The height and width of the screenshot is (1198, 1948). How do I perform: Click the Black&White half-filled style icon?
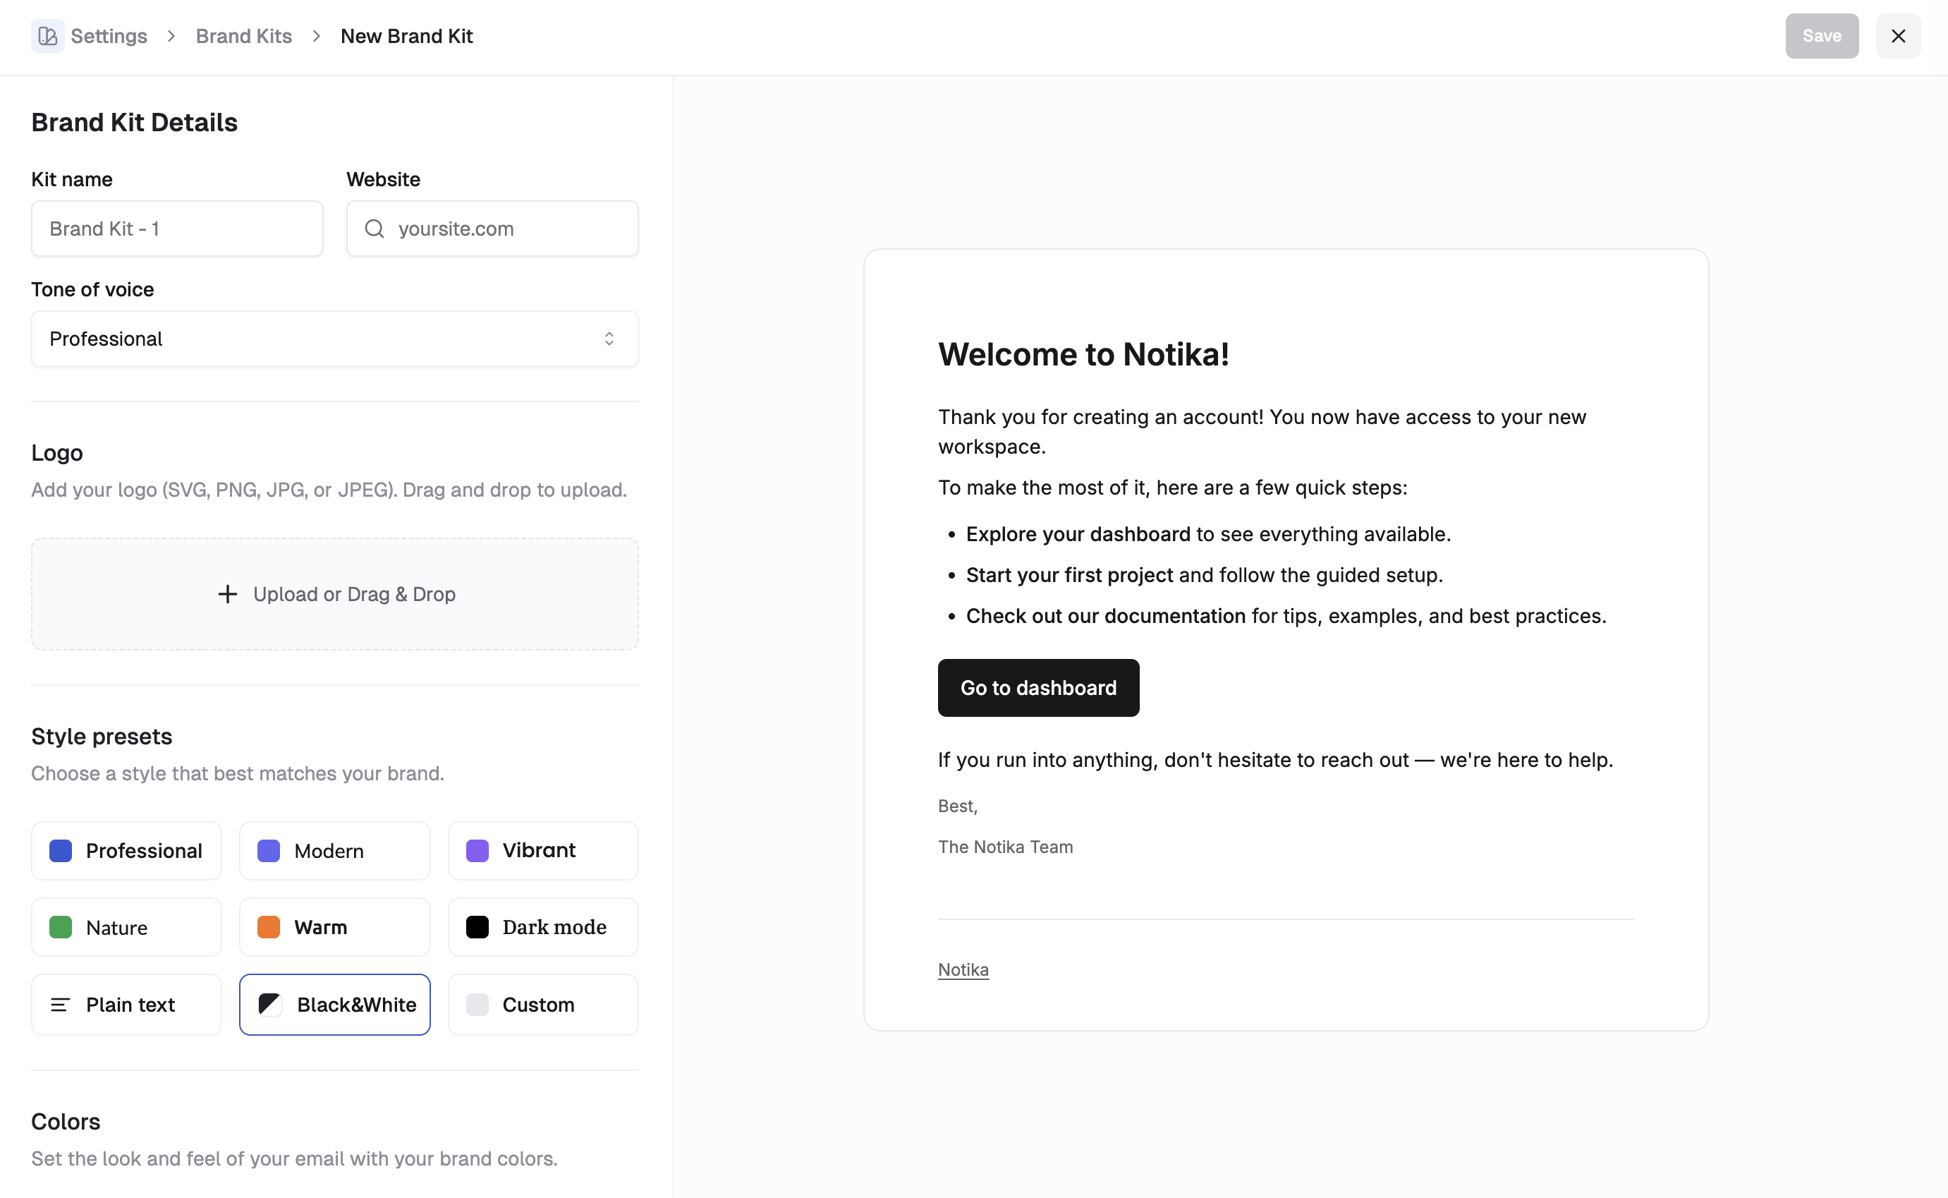pyautogui.click(x=269, y=1004)
